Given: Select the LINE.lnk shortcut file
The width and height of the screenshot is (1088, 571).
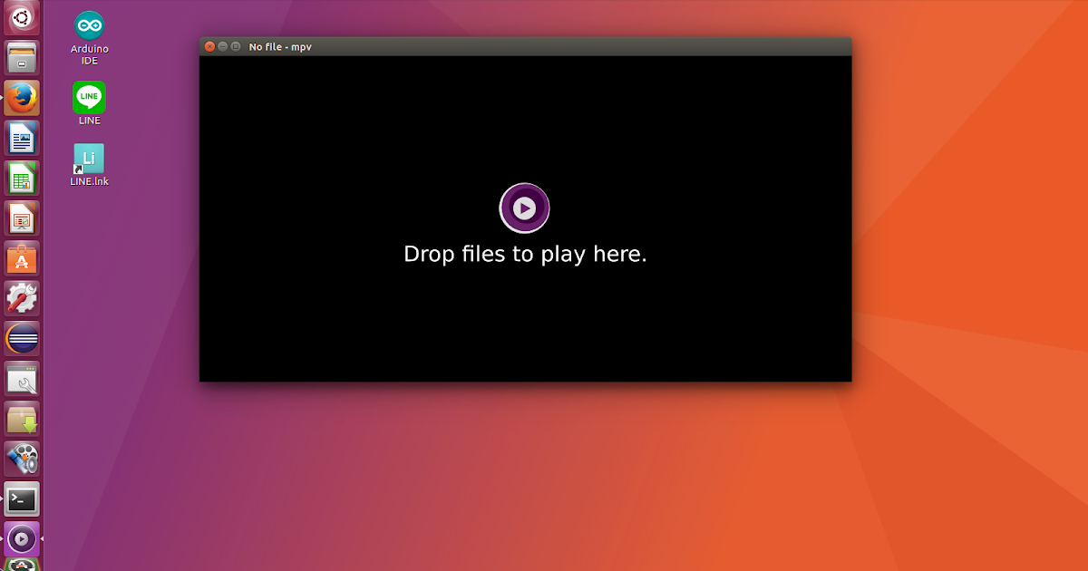Looking at the screenshot, I should tap(89, 159).
